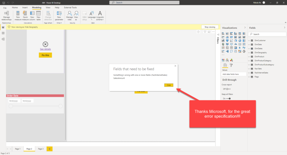Select the Stacked bar chart visualization

coord(223,34)
